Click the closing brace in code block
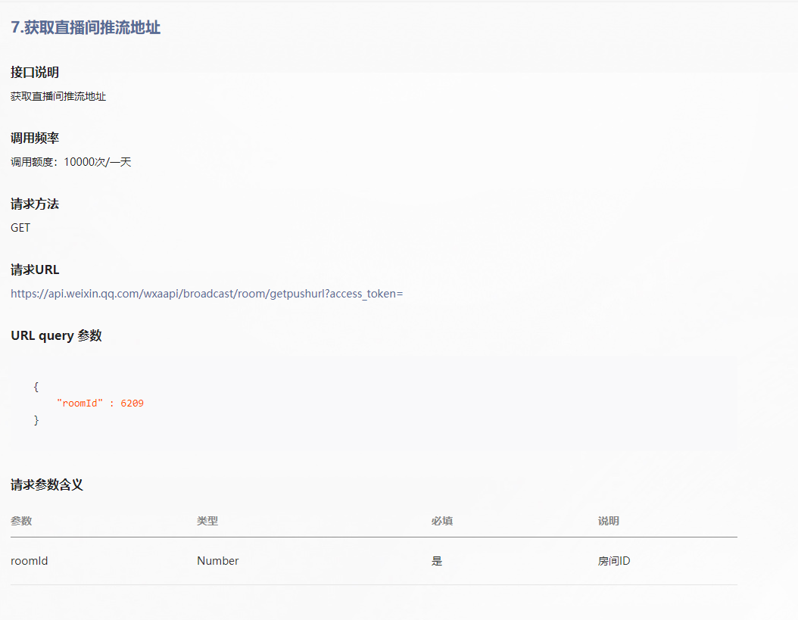 point(36,420)
